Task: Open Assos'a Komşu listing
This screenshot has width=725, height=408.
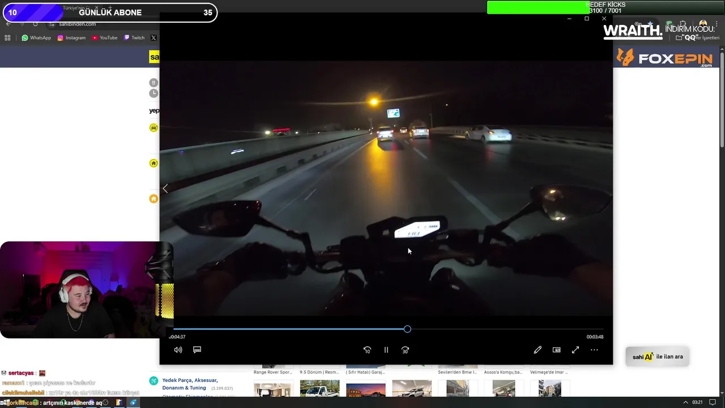Action: tap(504, 372)
